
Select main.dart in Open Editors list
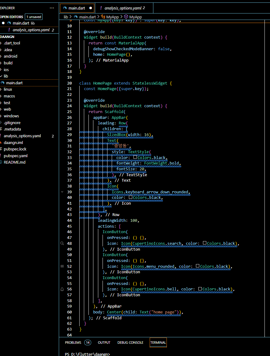(x=29, y=23)
